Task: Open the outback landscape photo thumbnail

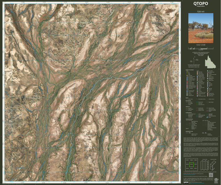Action: click(201, 28)
